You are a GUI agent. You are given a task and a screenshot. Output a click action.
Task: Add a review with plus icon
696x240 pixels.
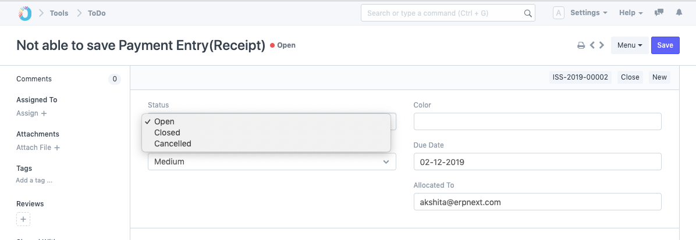pos(23,220)
